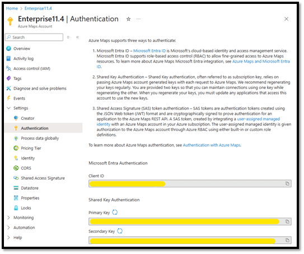Open the more options ellipsis in the header
The image size is (304, 254).
pos(138,19)
